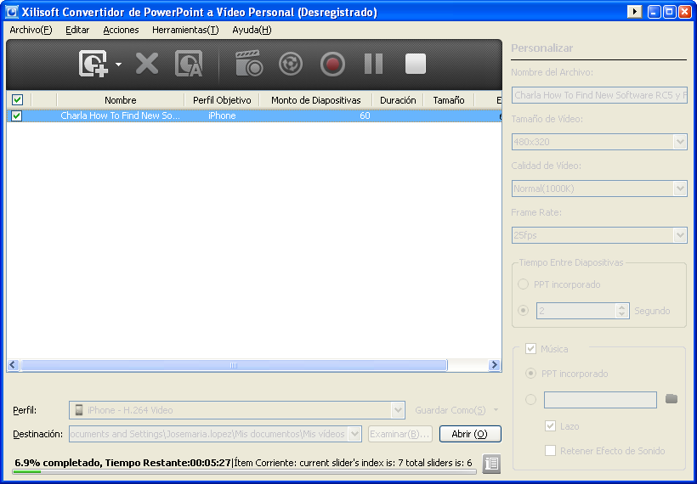Screen dimensions: 697x484
Task: Click the 6.9% completado status text
Action: click(122, 463)
